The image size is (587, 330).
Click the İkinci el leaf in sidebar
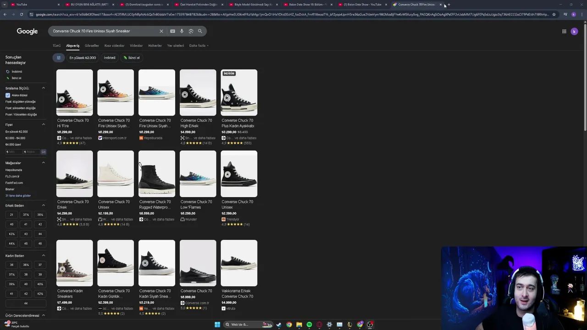coord(14,78)
